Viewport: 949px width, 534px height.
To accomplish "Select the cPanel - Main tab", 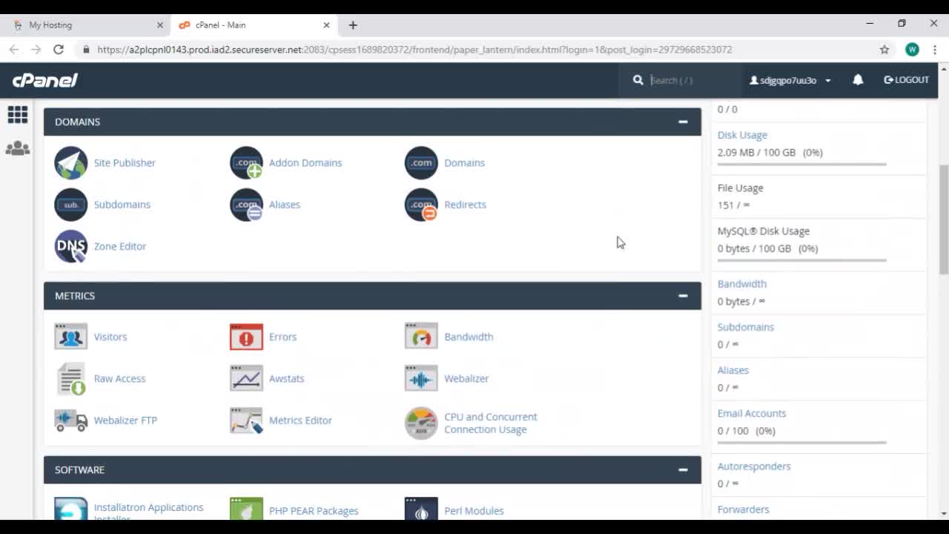I will [254, 24].
